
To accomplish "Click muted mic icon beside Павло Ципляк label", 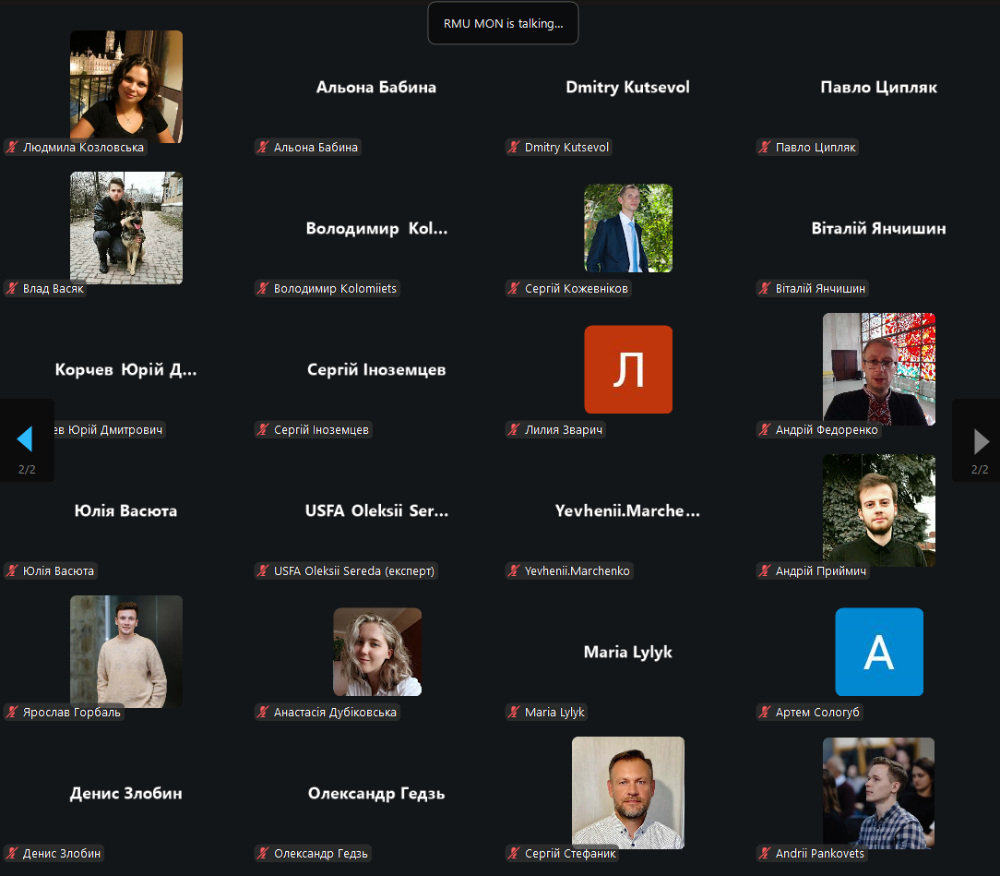I will pyautogui.click(x=765, y=148).
